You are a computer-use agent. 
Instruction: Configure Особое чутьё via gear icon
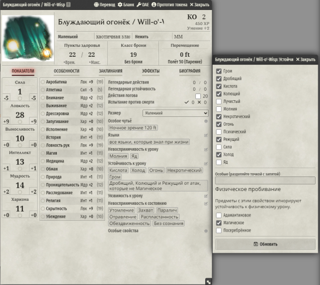(x=206, y=121)
